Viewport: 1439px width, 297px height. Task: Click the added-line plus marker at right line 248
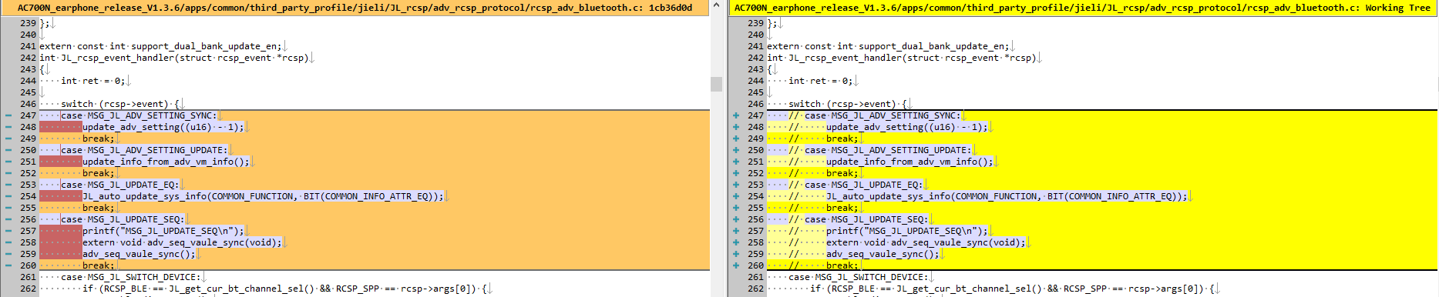(x=736, y=127)
